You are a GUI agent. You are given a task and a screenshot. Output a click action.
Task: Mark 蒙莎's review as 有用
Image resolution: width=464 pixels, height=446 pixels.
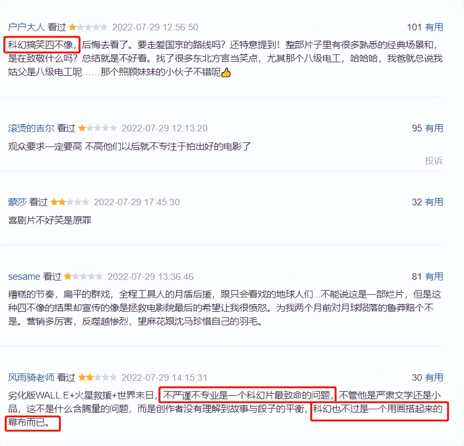pyautogui.click(x=434, y=202)
